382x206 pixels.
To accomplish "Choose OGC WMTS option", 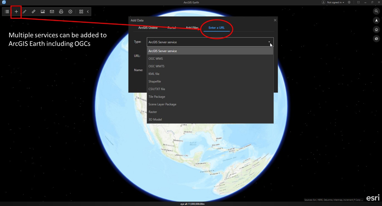I will pos(210,66).
